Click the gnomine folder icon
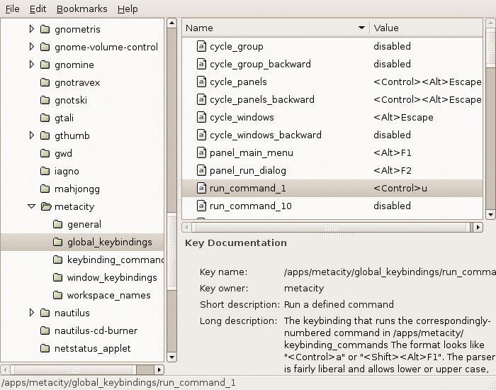Screen dimensions: 496x390 point(45,65)
